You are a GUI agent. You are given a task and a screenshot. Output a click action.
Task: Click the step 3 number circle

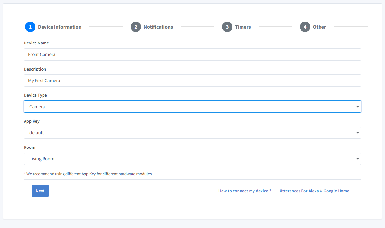tap(227, 27)
